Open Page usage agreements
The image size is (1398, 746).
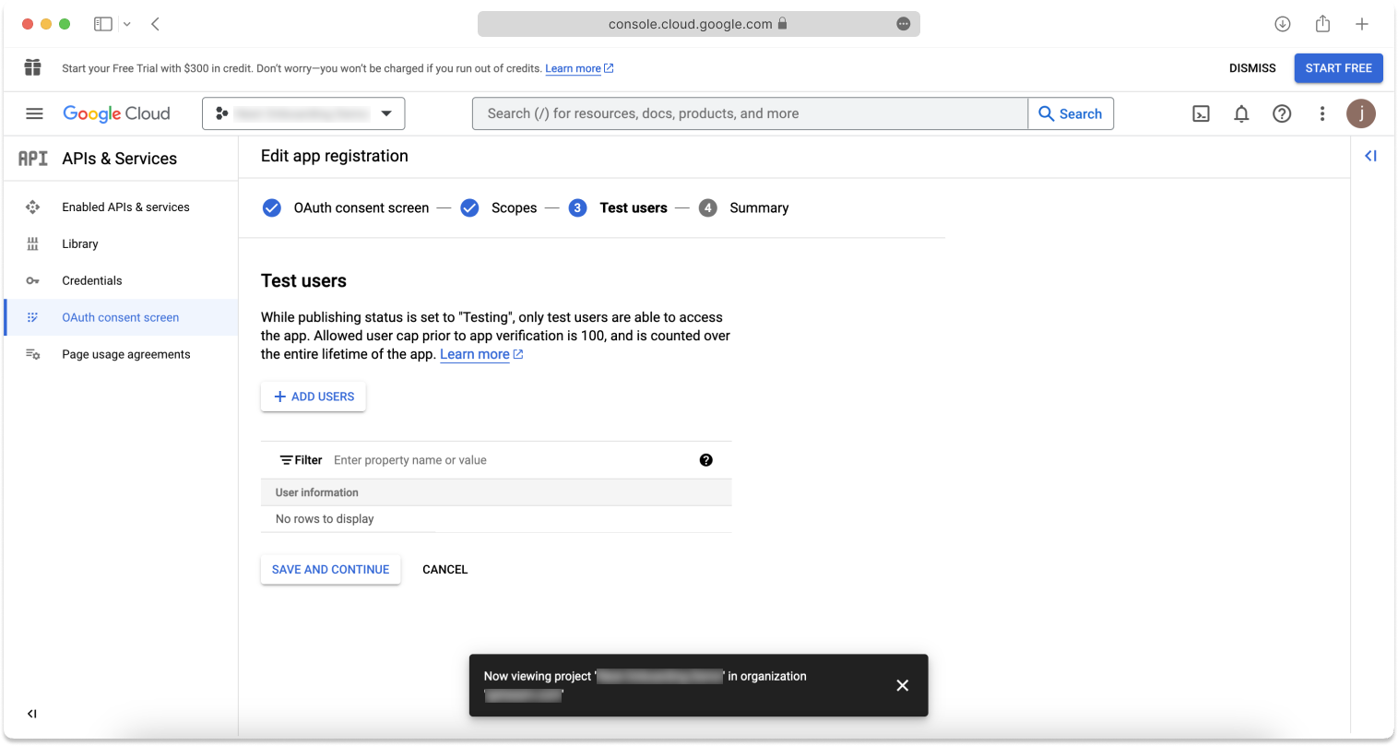click(x=126, y=354)
